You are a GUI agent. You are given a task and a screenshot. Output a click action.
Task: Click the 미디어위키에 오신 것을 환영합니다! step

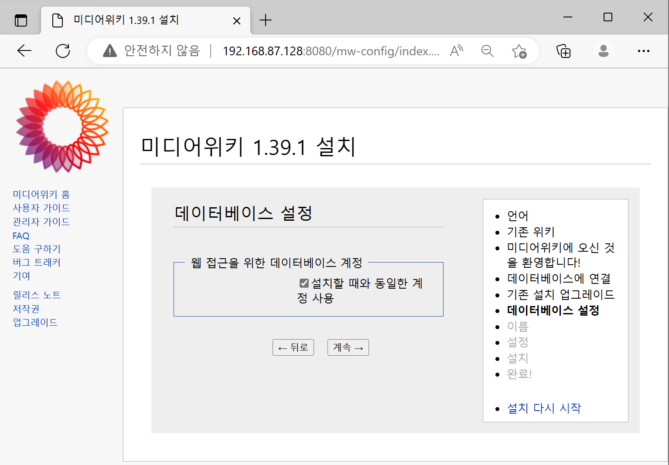pos(561,255)
